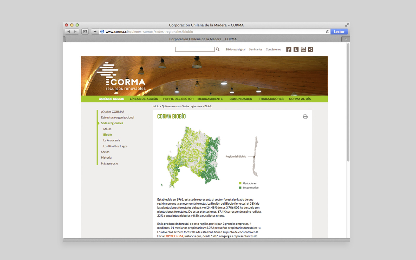Reload the page with the refresh icon
Screen dimensions: 416x260
pyautogui.click(x=327, y=32)
